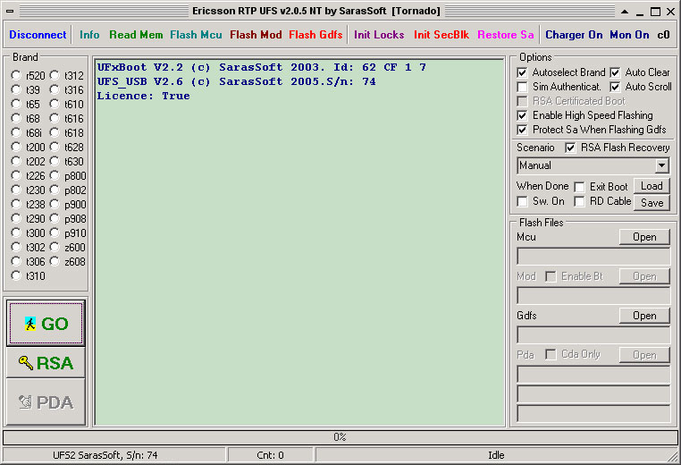Click the GO button with running-man icon
Screen dimensions: 681x465
[x=46, y=324]
